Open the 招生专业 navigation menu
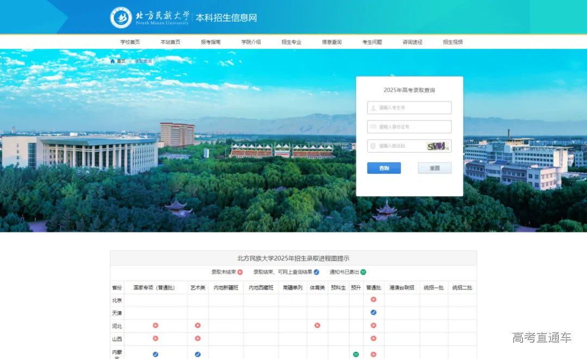587x359 pixels. [291, 41]
